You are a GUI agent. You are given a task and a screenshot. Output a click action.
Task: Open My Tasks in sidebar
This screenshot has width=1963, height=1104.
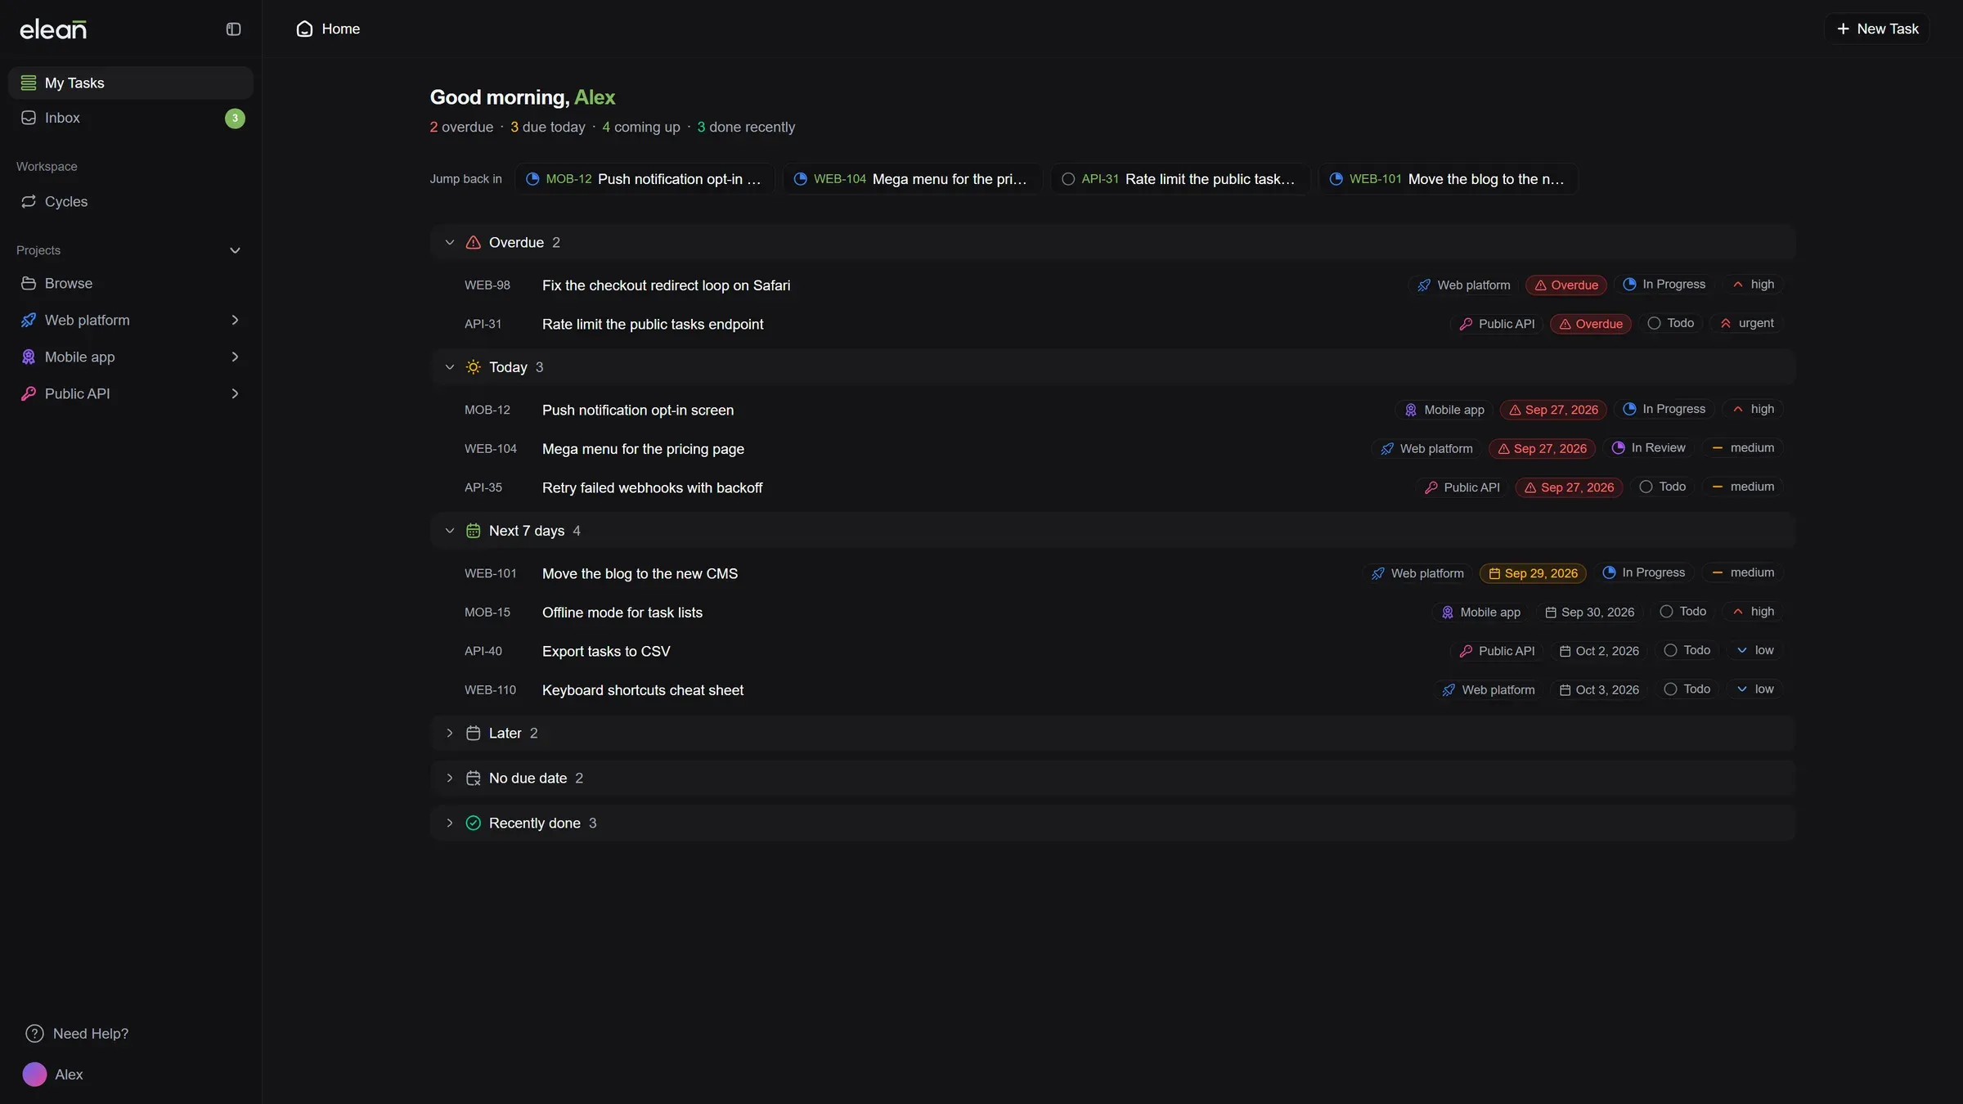[x=131, y=83]
